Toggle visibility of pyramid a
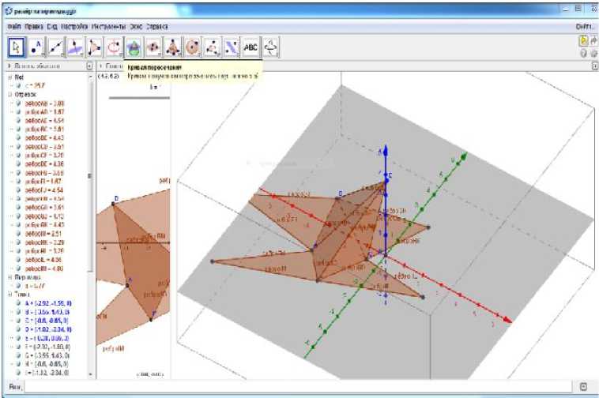The width and height of the screenshot is (599, 398). [x=19, y=286]
